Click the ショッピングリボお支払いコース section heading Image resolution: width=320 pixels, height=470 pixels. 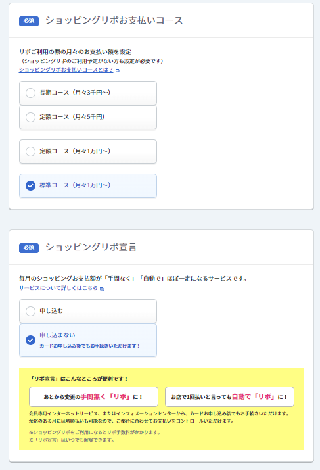114,20
